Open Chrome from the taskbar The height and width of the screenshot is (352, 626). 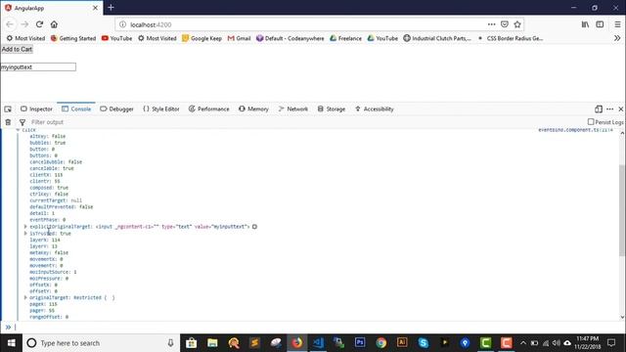380,343
